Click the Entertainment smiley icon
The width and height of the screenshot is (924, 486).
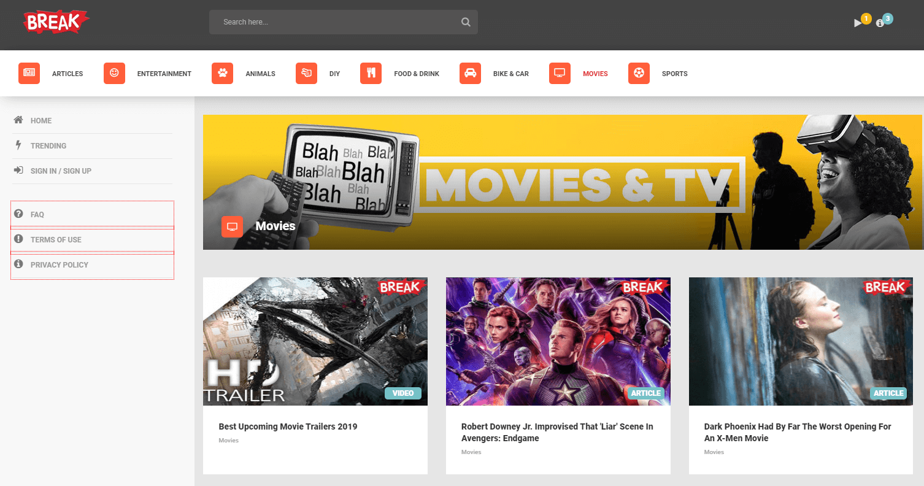[x=114, y=73]
